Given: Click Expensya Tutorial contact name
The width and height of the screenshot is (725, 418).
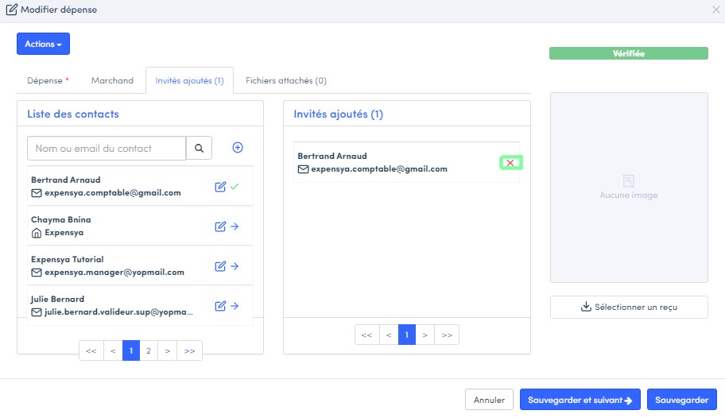Looking at the screenshot, I should point(68,259).
